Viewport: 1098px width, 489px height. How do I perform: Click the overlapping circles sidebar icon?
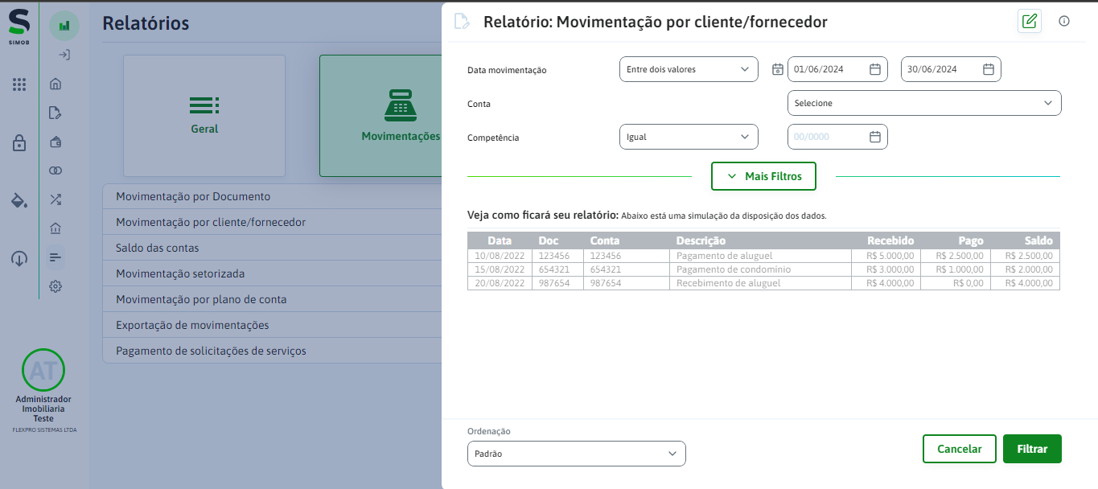click(x=56, y=171)
